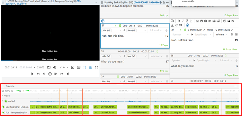Viewport: 242px width, 116px height.
Task: Open Jake (M) speaker dropdown in event 28
Action: tap(112, 56)
